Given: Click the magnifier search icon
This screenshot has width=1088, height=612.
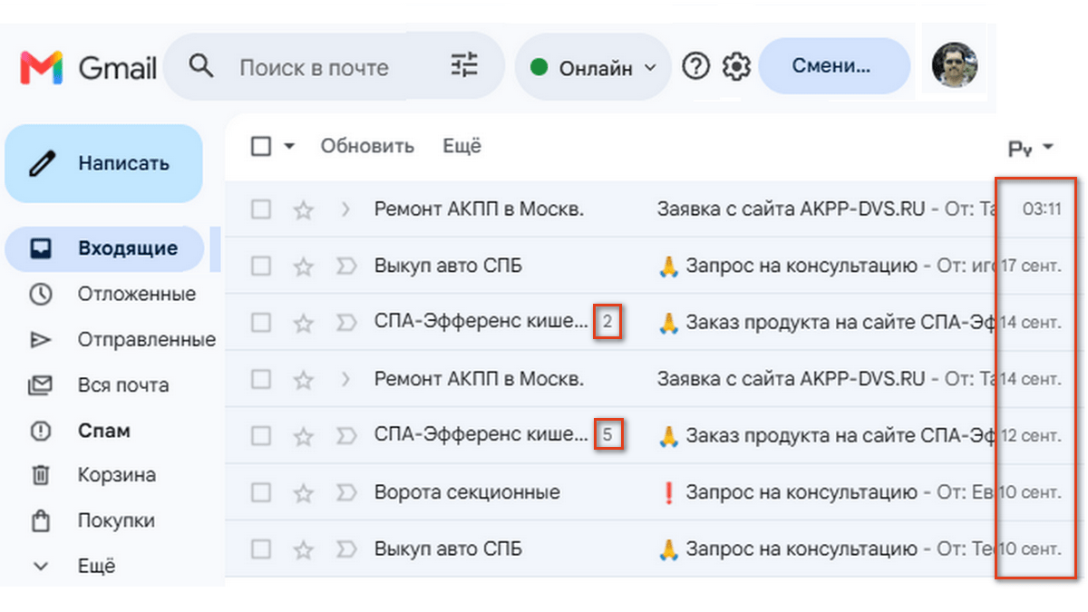Looking at the screenshot, I should point(201,66).
